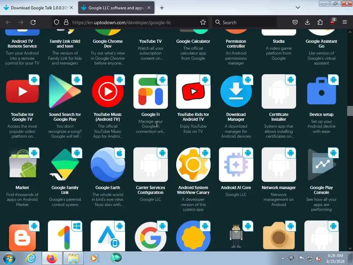Open the brown camera app icon
Viewport: 353px width, 265px height.
tap(279, 236)
